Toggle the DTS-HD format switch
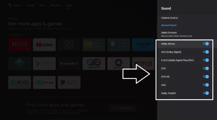This screenshot has height=120, width=217. (206, 77)
